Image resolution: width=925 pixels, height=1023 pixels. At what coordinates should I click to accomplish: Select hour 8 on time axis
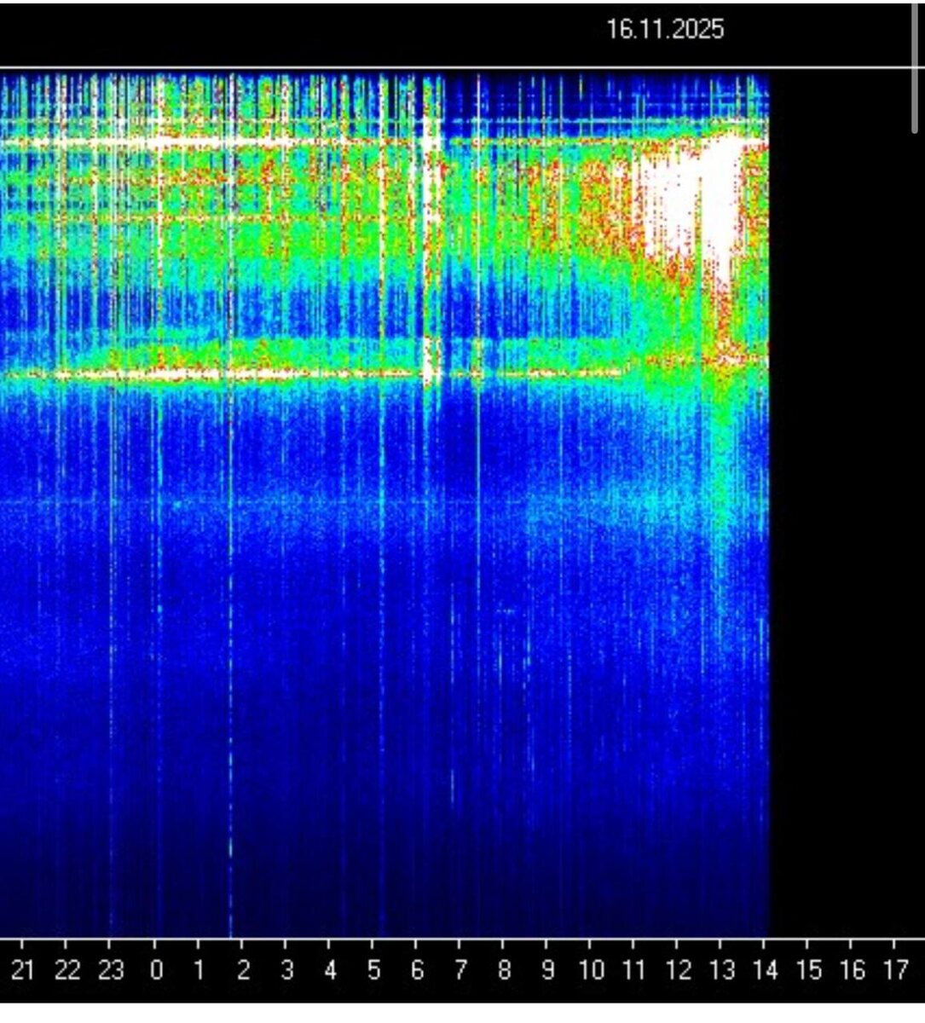point(504,970)
